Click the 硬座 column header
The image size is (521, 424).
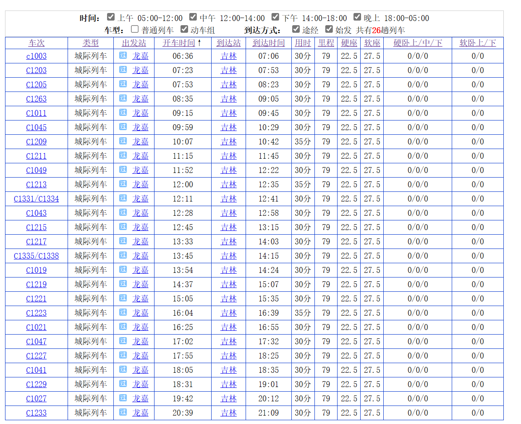click(x=349, y=43)
